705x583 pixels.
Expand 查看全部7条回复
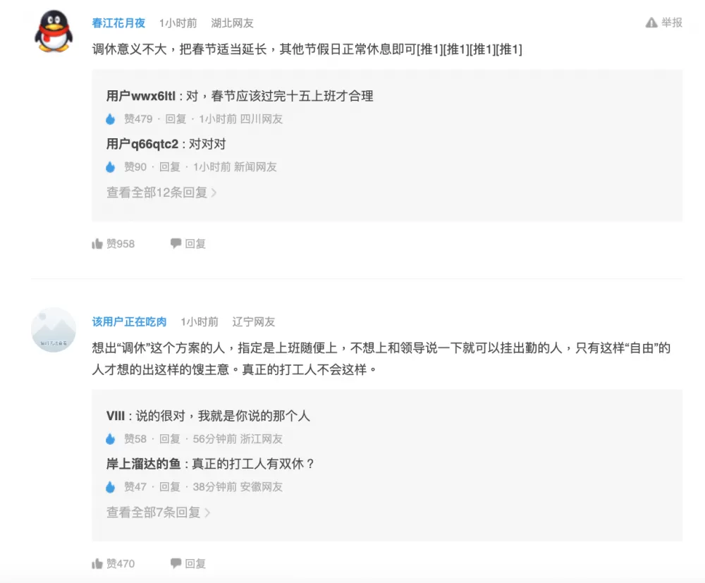[x=158, y=513]
